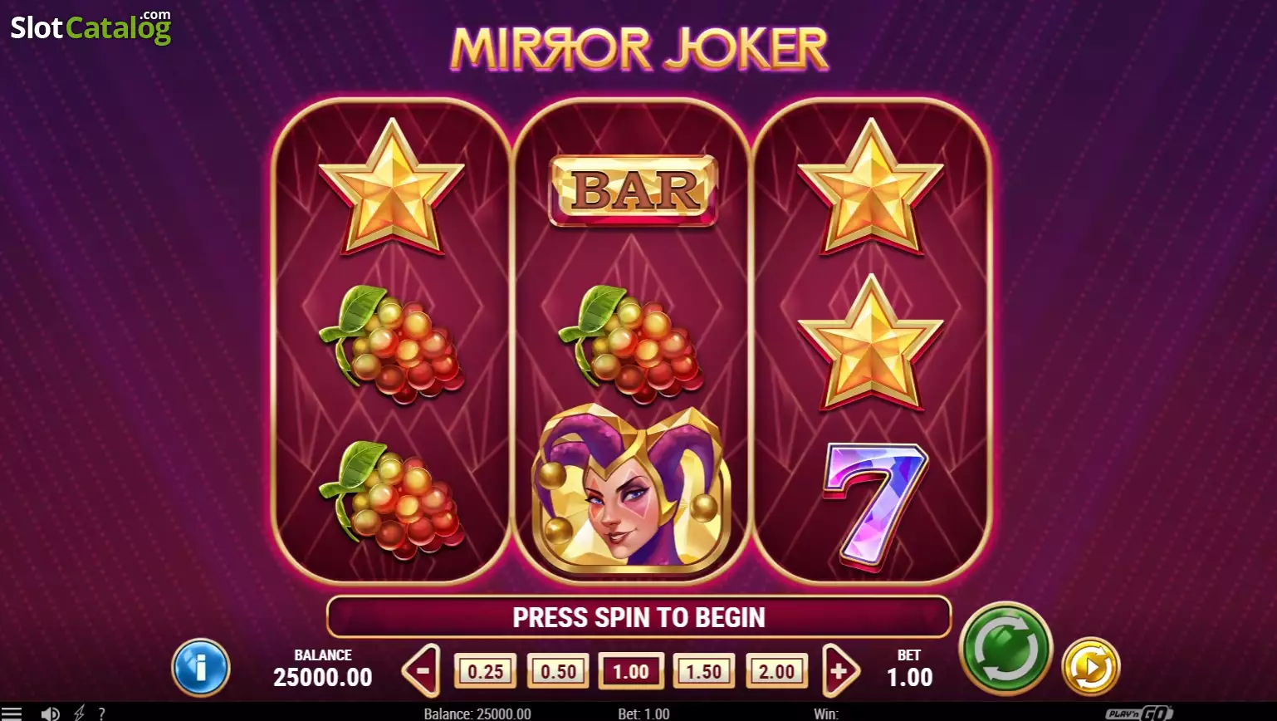Click the Joker symbol on middle reel
The image size is (1277, 721).
(x=631, y=490)
